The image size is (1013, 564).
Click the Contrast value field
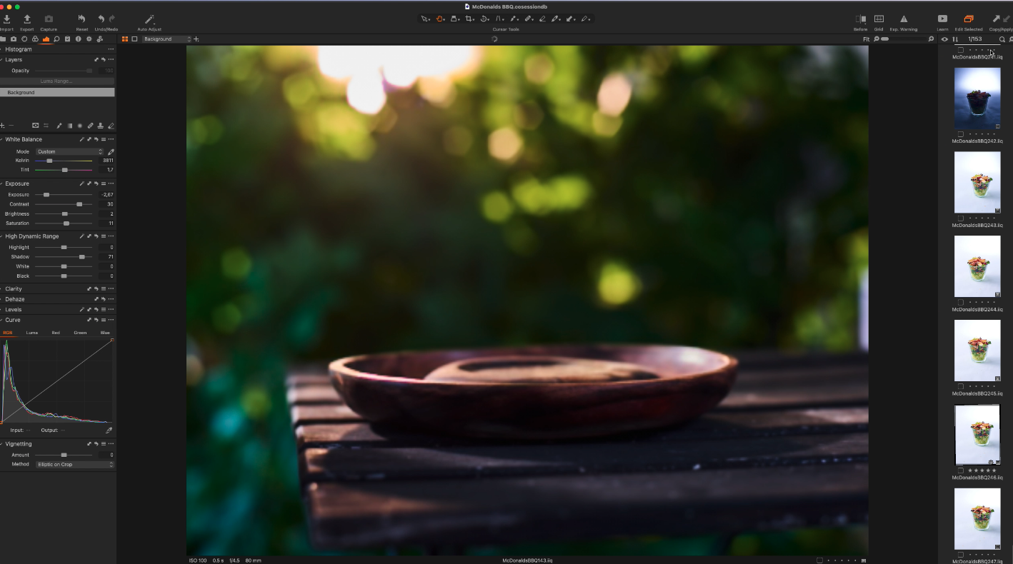(x=107, y=204)
